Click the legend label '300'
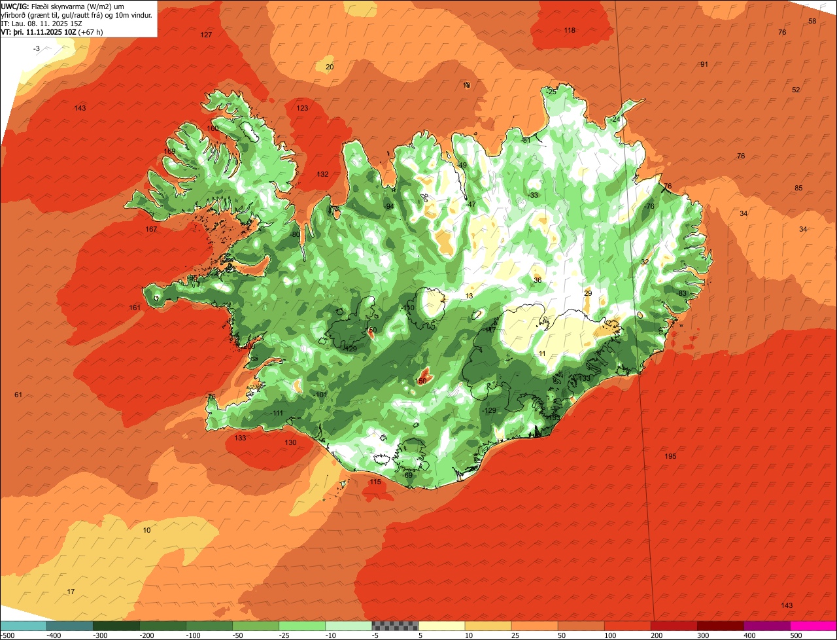This screenshot has width=837, height=640. [704, 635]
